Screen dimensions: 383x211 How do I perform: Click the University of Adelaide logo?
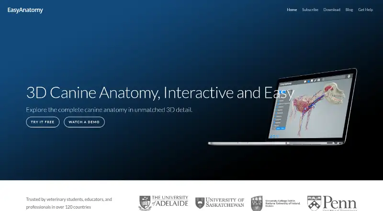point(163,203)
